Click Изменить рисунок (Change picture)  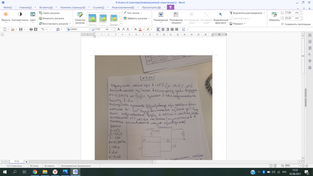point(52,18)
